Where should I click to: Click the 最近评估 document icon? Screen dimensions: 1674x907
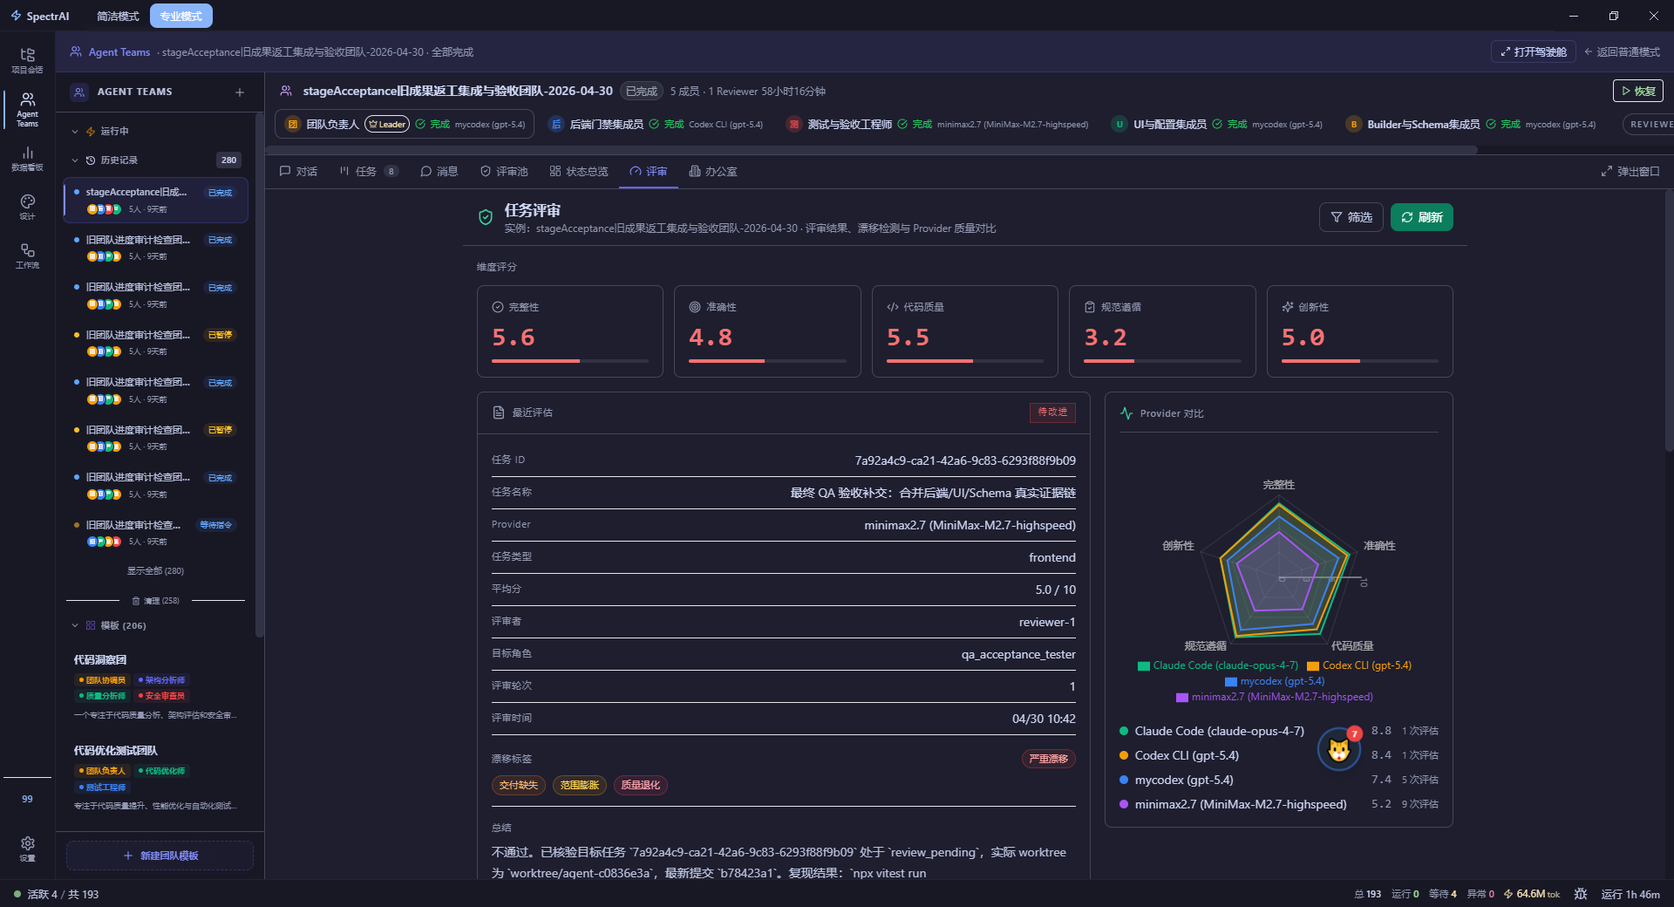(499, 413)
